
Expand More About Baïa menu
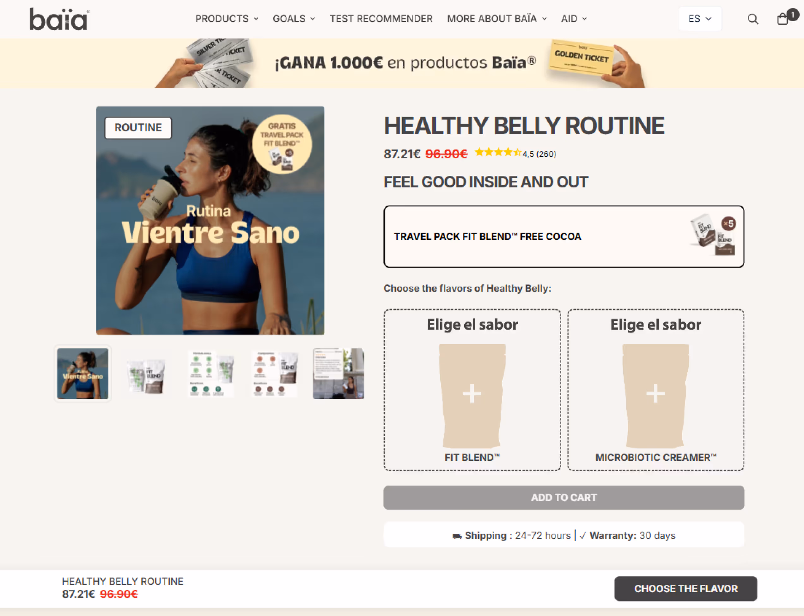click(x=497, y=19)
